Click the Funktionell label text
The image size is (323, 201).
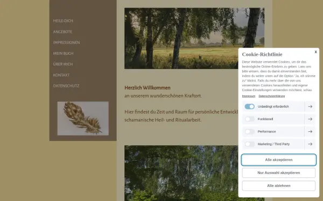coord(265,119)
